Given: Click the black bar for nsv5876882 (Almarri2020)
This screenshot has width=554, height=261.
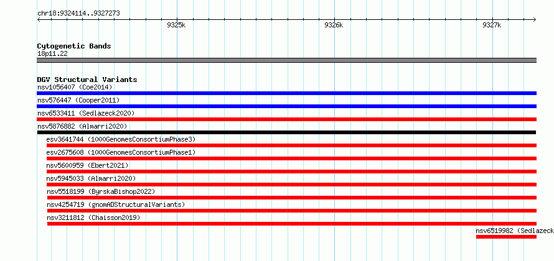Looking at the screenshot, I should coord(286,132).
